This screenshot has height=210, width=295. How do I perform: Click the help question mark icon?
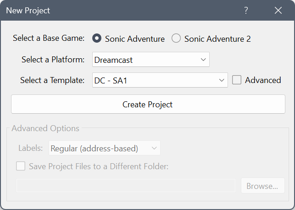tap(246, 11)
